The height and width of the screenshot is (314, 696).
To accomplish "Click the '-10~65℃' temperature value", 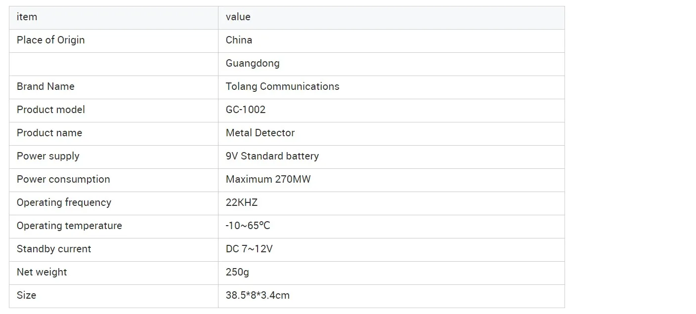I will pos(248,226).
